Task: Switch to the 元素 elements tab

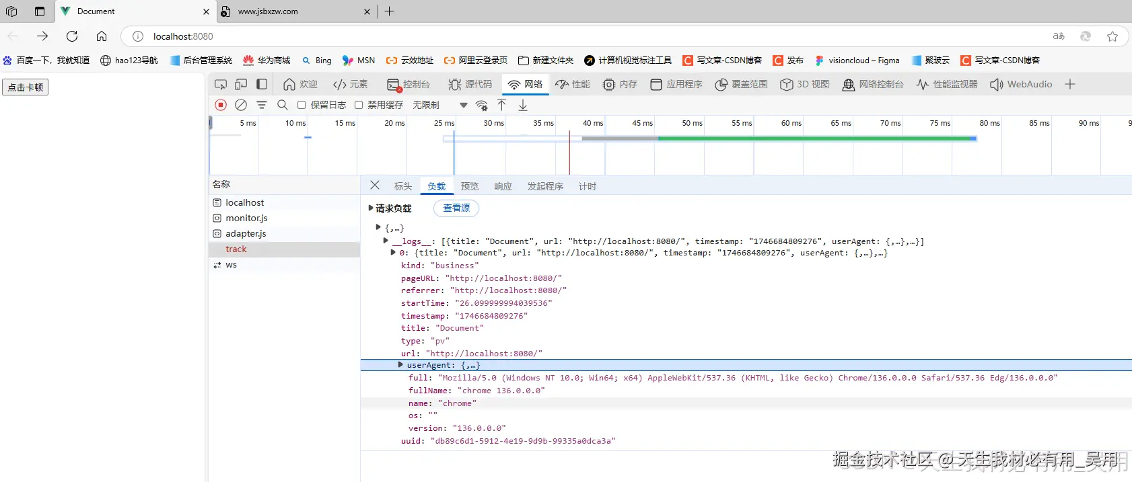Action: 350,85
